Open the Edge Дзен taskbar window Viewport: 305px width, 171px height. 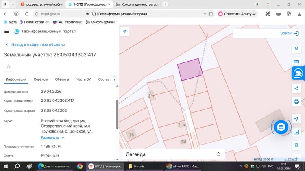[55, 167]
